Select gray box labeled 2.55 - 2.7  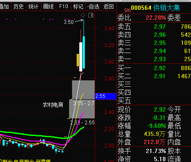point(82,109)
